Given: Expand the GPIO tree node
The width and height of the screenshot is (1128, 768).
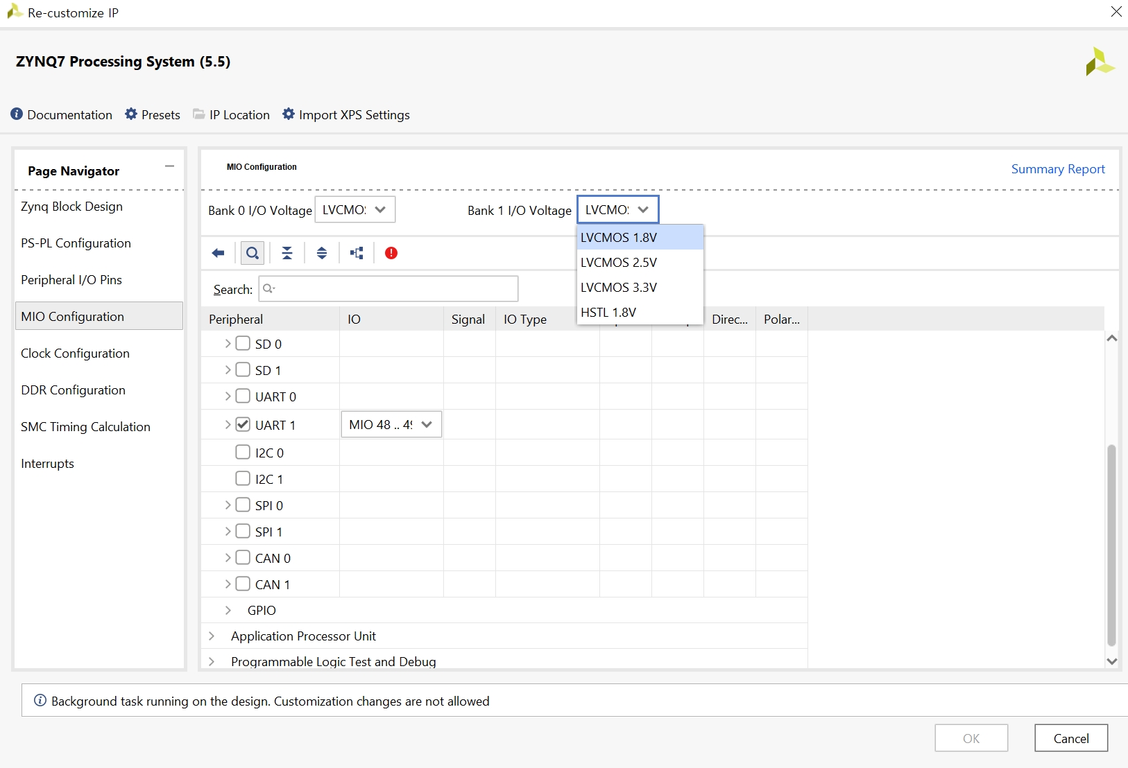Looking at the screenshot, I should (x=228, y=610).
